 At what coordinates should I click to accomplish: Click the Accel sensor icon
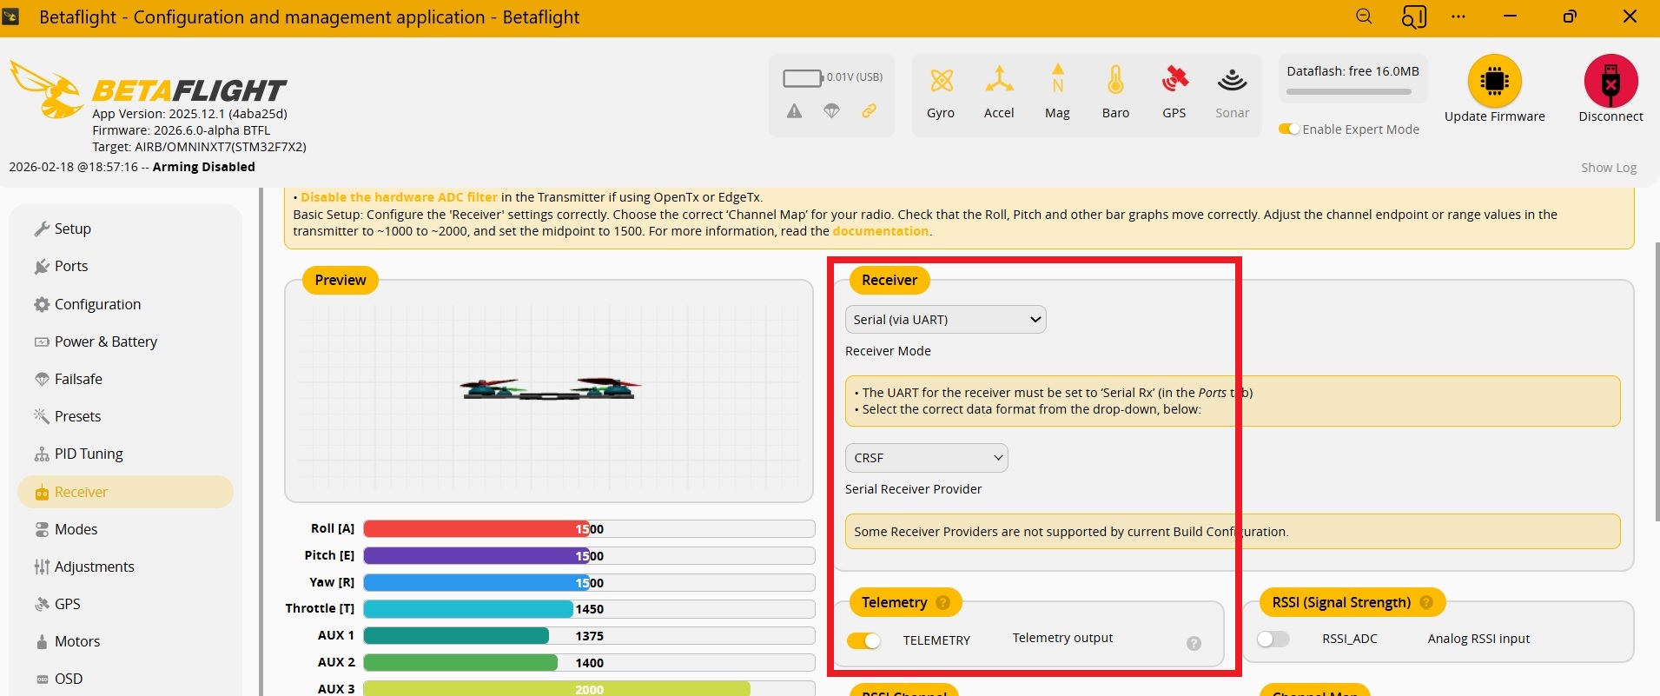pyautogui.click(x=999, y=81)
